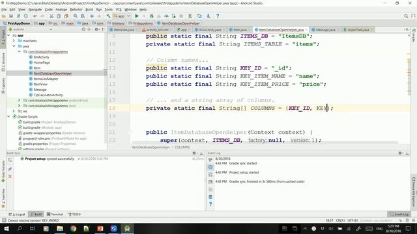Click the Profile app gauge icon
Image resolution: width=417 pixels, height=234 pixels.
[166, 16]
